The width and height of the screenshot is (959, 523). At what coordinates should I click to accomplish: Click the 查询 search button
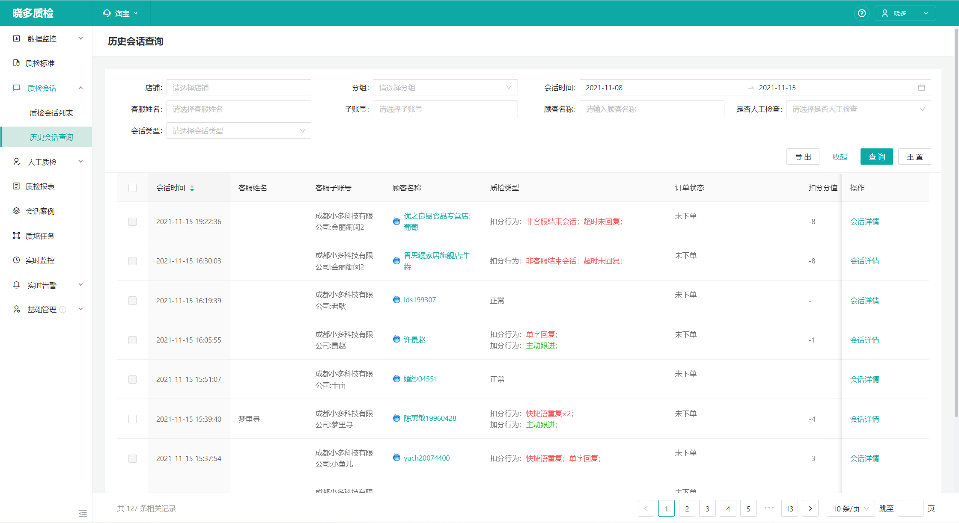(876, 157)
